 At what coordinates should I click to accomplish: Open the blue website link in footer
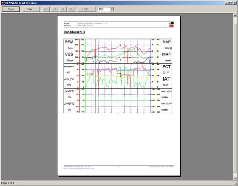(x=79, y=169)
